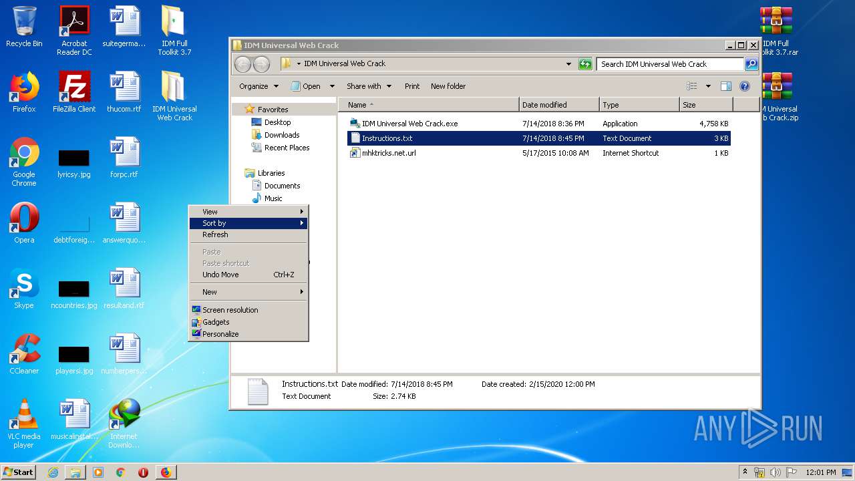Click Explorer Forward navigation arrow
The image size is (855, 481).
pyautogui.click(x=261, y=64)
